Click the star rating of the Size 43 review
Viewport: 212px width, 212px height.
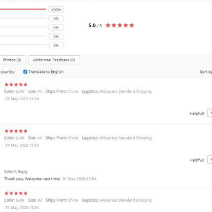coord(16,193)
